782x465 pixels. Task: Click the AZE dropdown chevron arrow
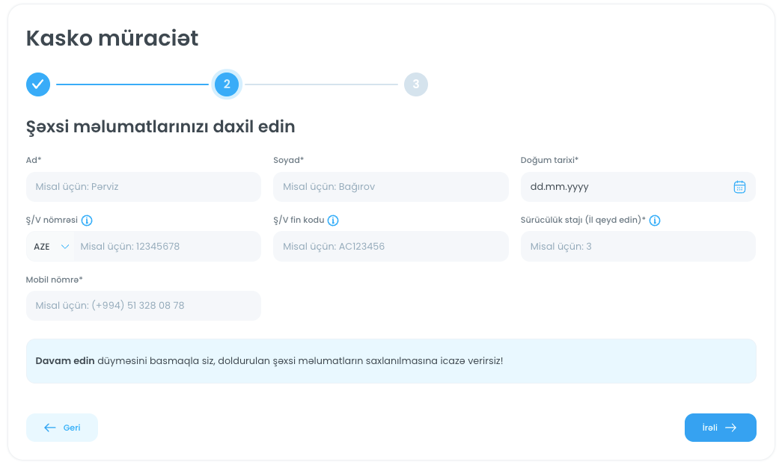click(x=65, y=247)
